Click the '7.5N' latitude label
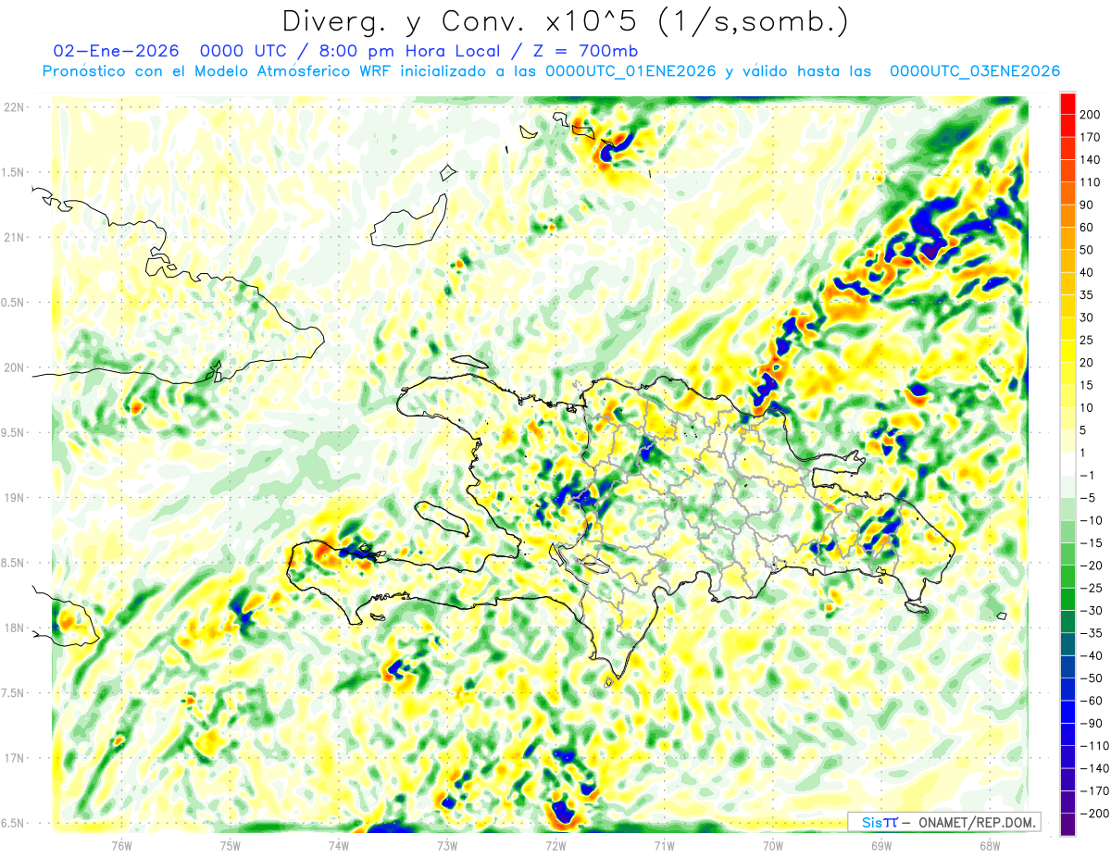The image size is (1111, 858). click(x=14, y=693)
